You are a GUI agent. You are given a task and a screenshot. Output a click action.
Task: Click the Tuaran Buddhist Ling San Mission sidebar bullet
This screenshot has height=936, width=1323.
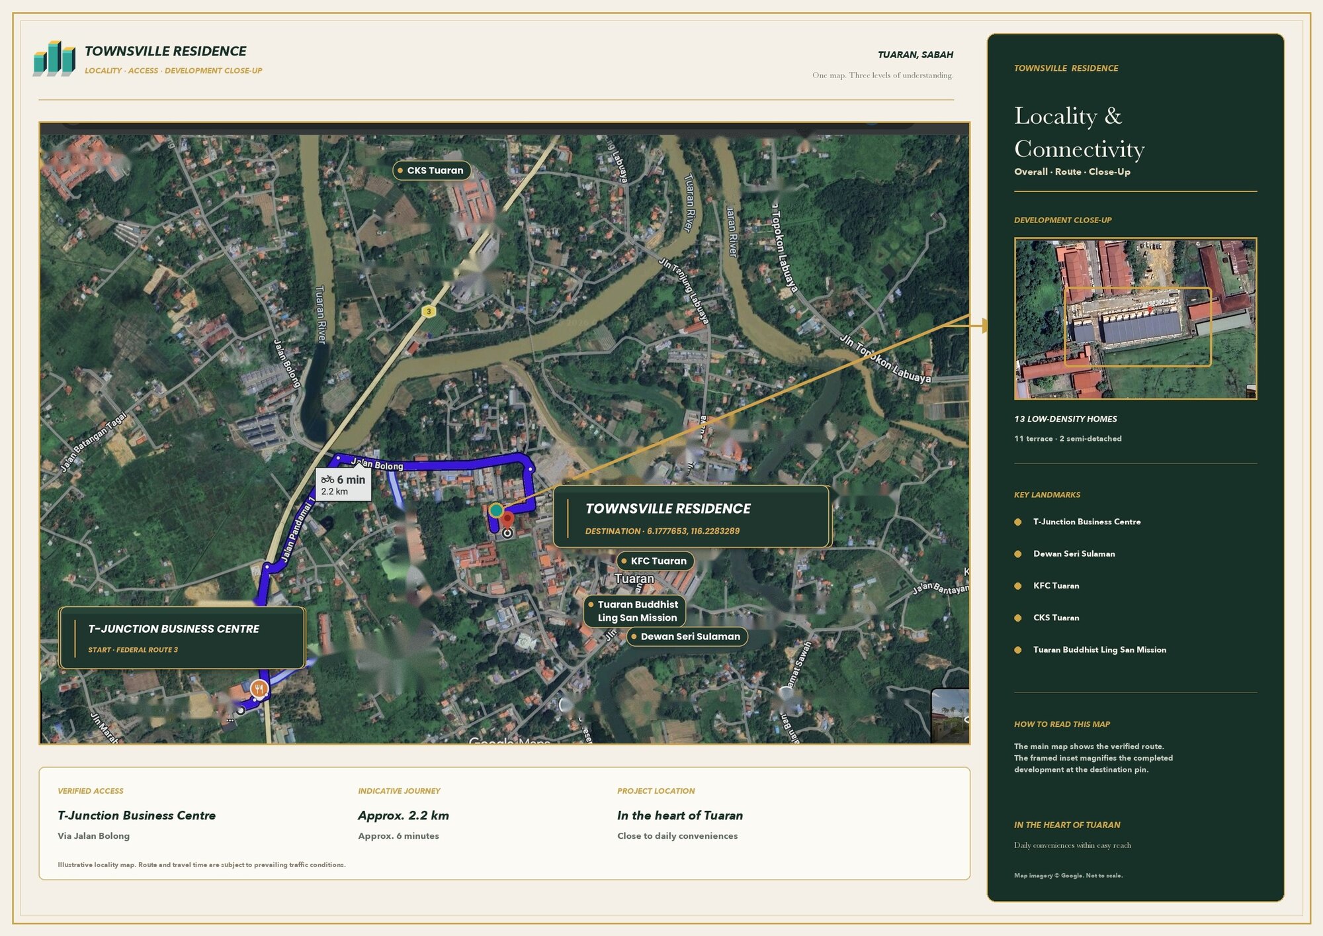[x=1017, y=650]
